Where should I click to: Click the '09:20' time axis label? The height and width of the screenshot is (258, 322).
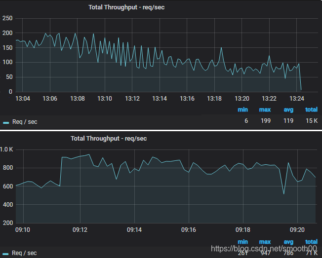coord(297,230)
